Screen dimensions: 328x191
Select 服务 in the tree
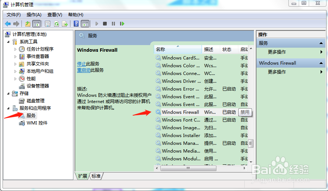point(31,116)
